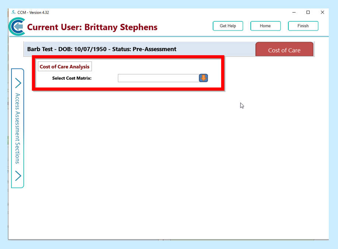Click the CCM Version 4.32 title text
This screenshot has height=249, width=338.
click(33, 13)
